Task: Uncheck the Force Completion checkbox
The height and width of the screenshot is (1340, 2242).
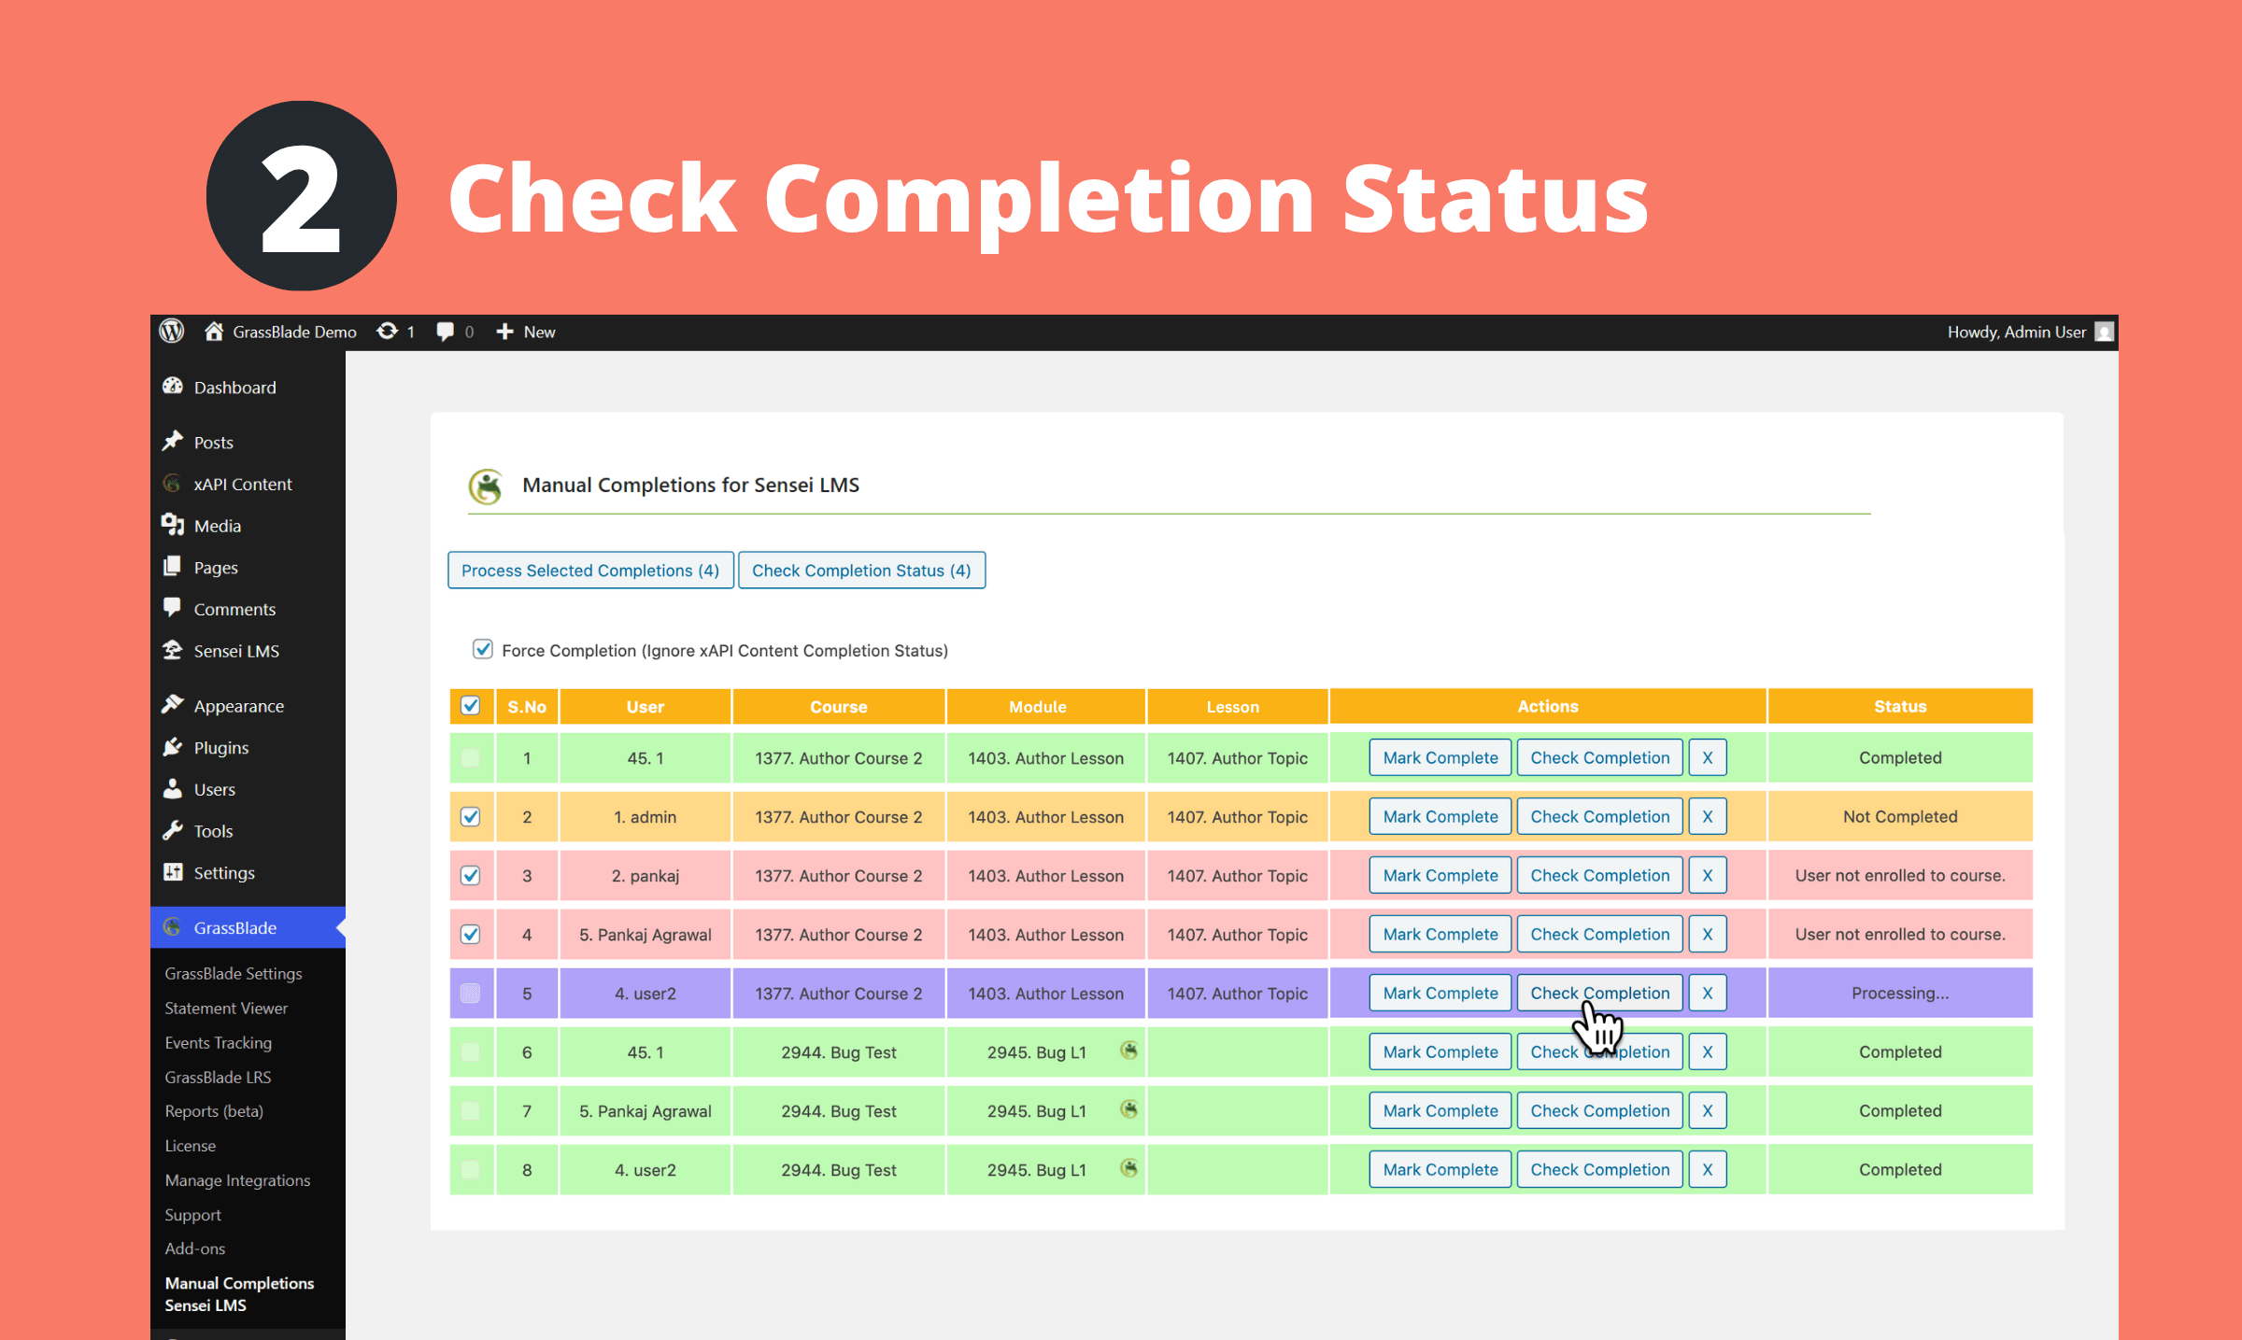Action: pyautogui.click(x=483, y=649)
